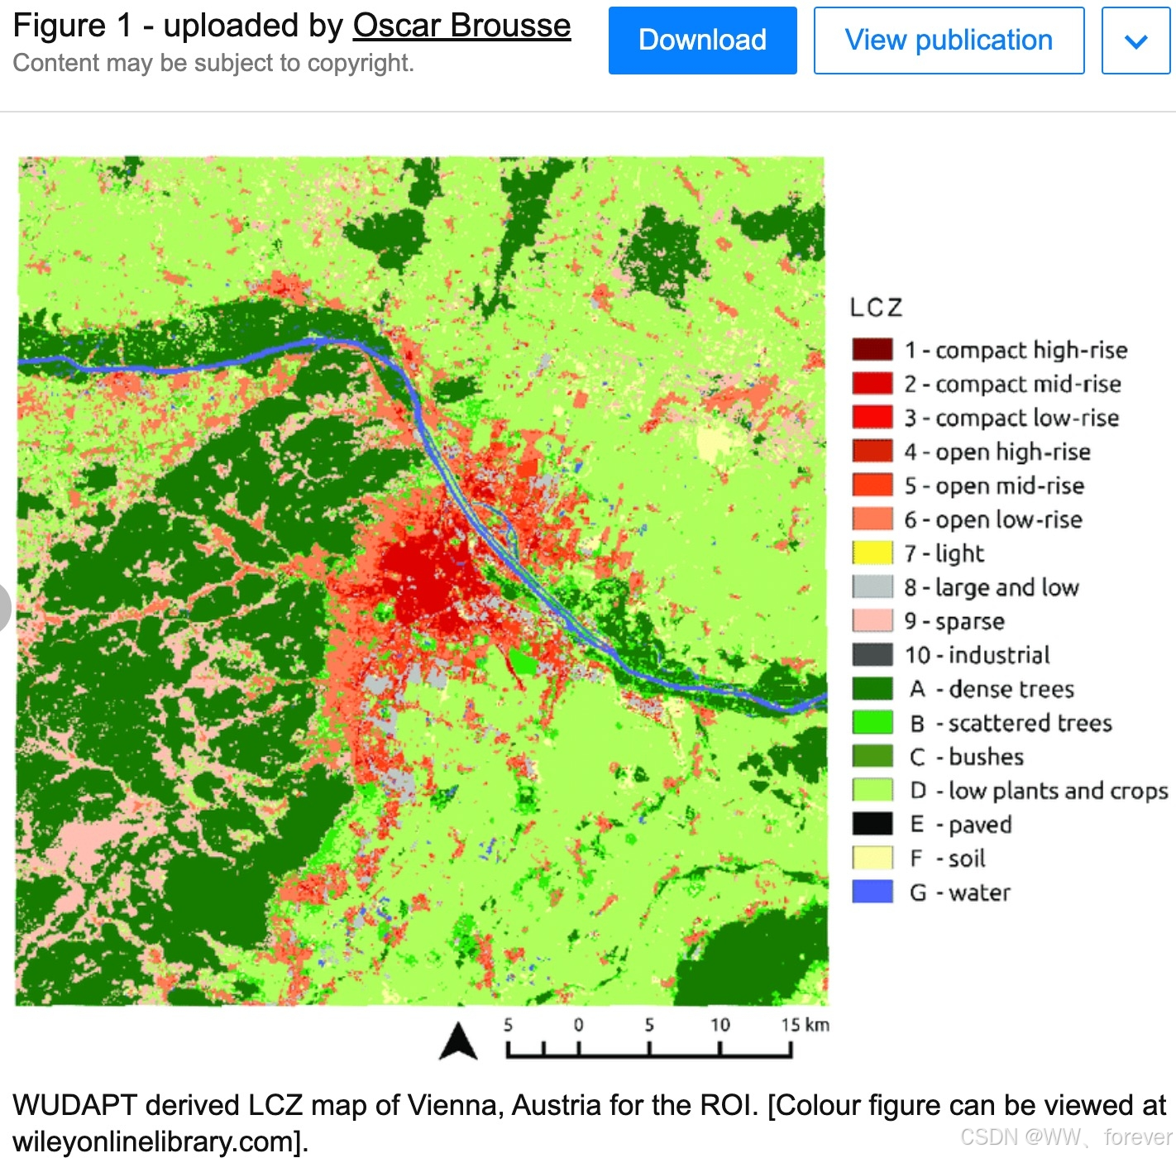Click the bushes legend swatch
The height and width of the screenshot is (1158, 1176).
(872, 756)
